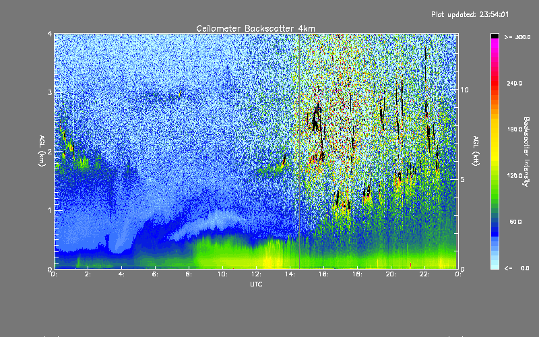This screenshot has height=337, width=539.
Task: Click the "2:" UTC hour tick
Action: click(x=88, y=274)
